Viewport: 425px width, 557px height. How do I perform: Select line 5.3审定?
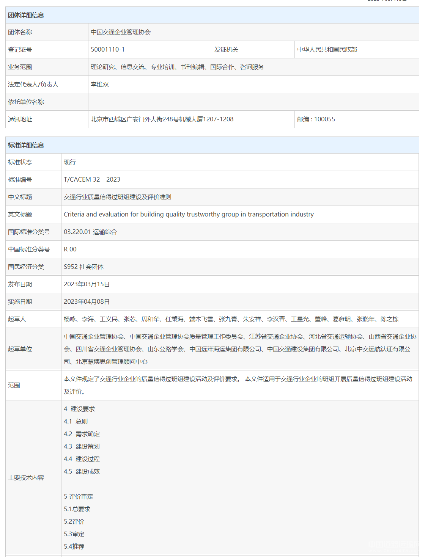click(74, 534)
